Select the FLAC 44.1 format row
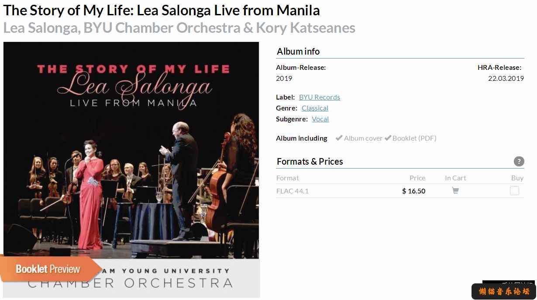The width and height of the screenshot is (537, 300). 400,191
